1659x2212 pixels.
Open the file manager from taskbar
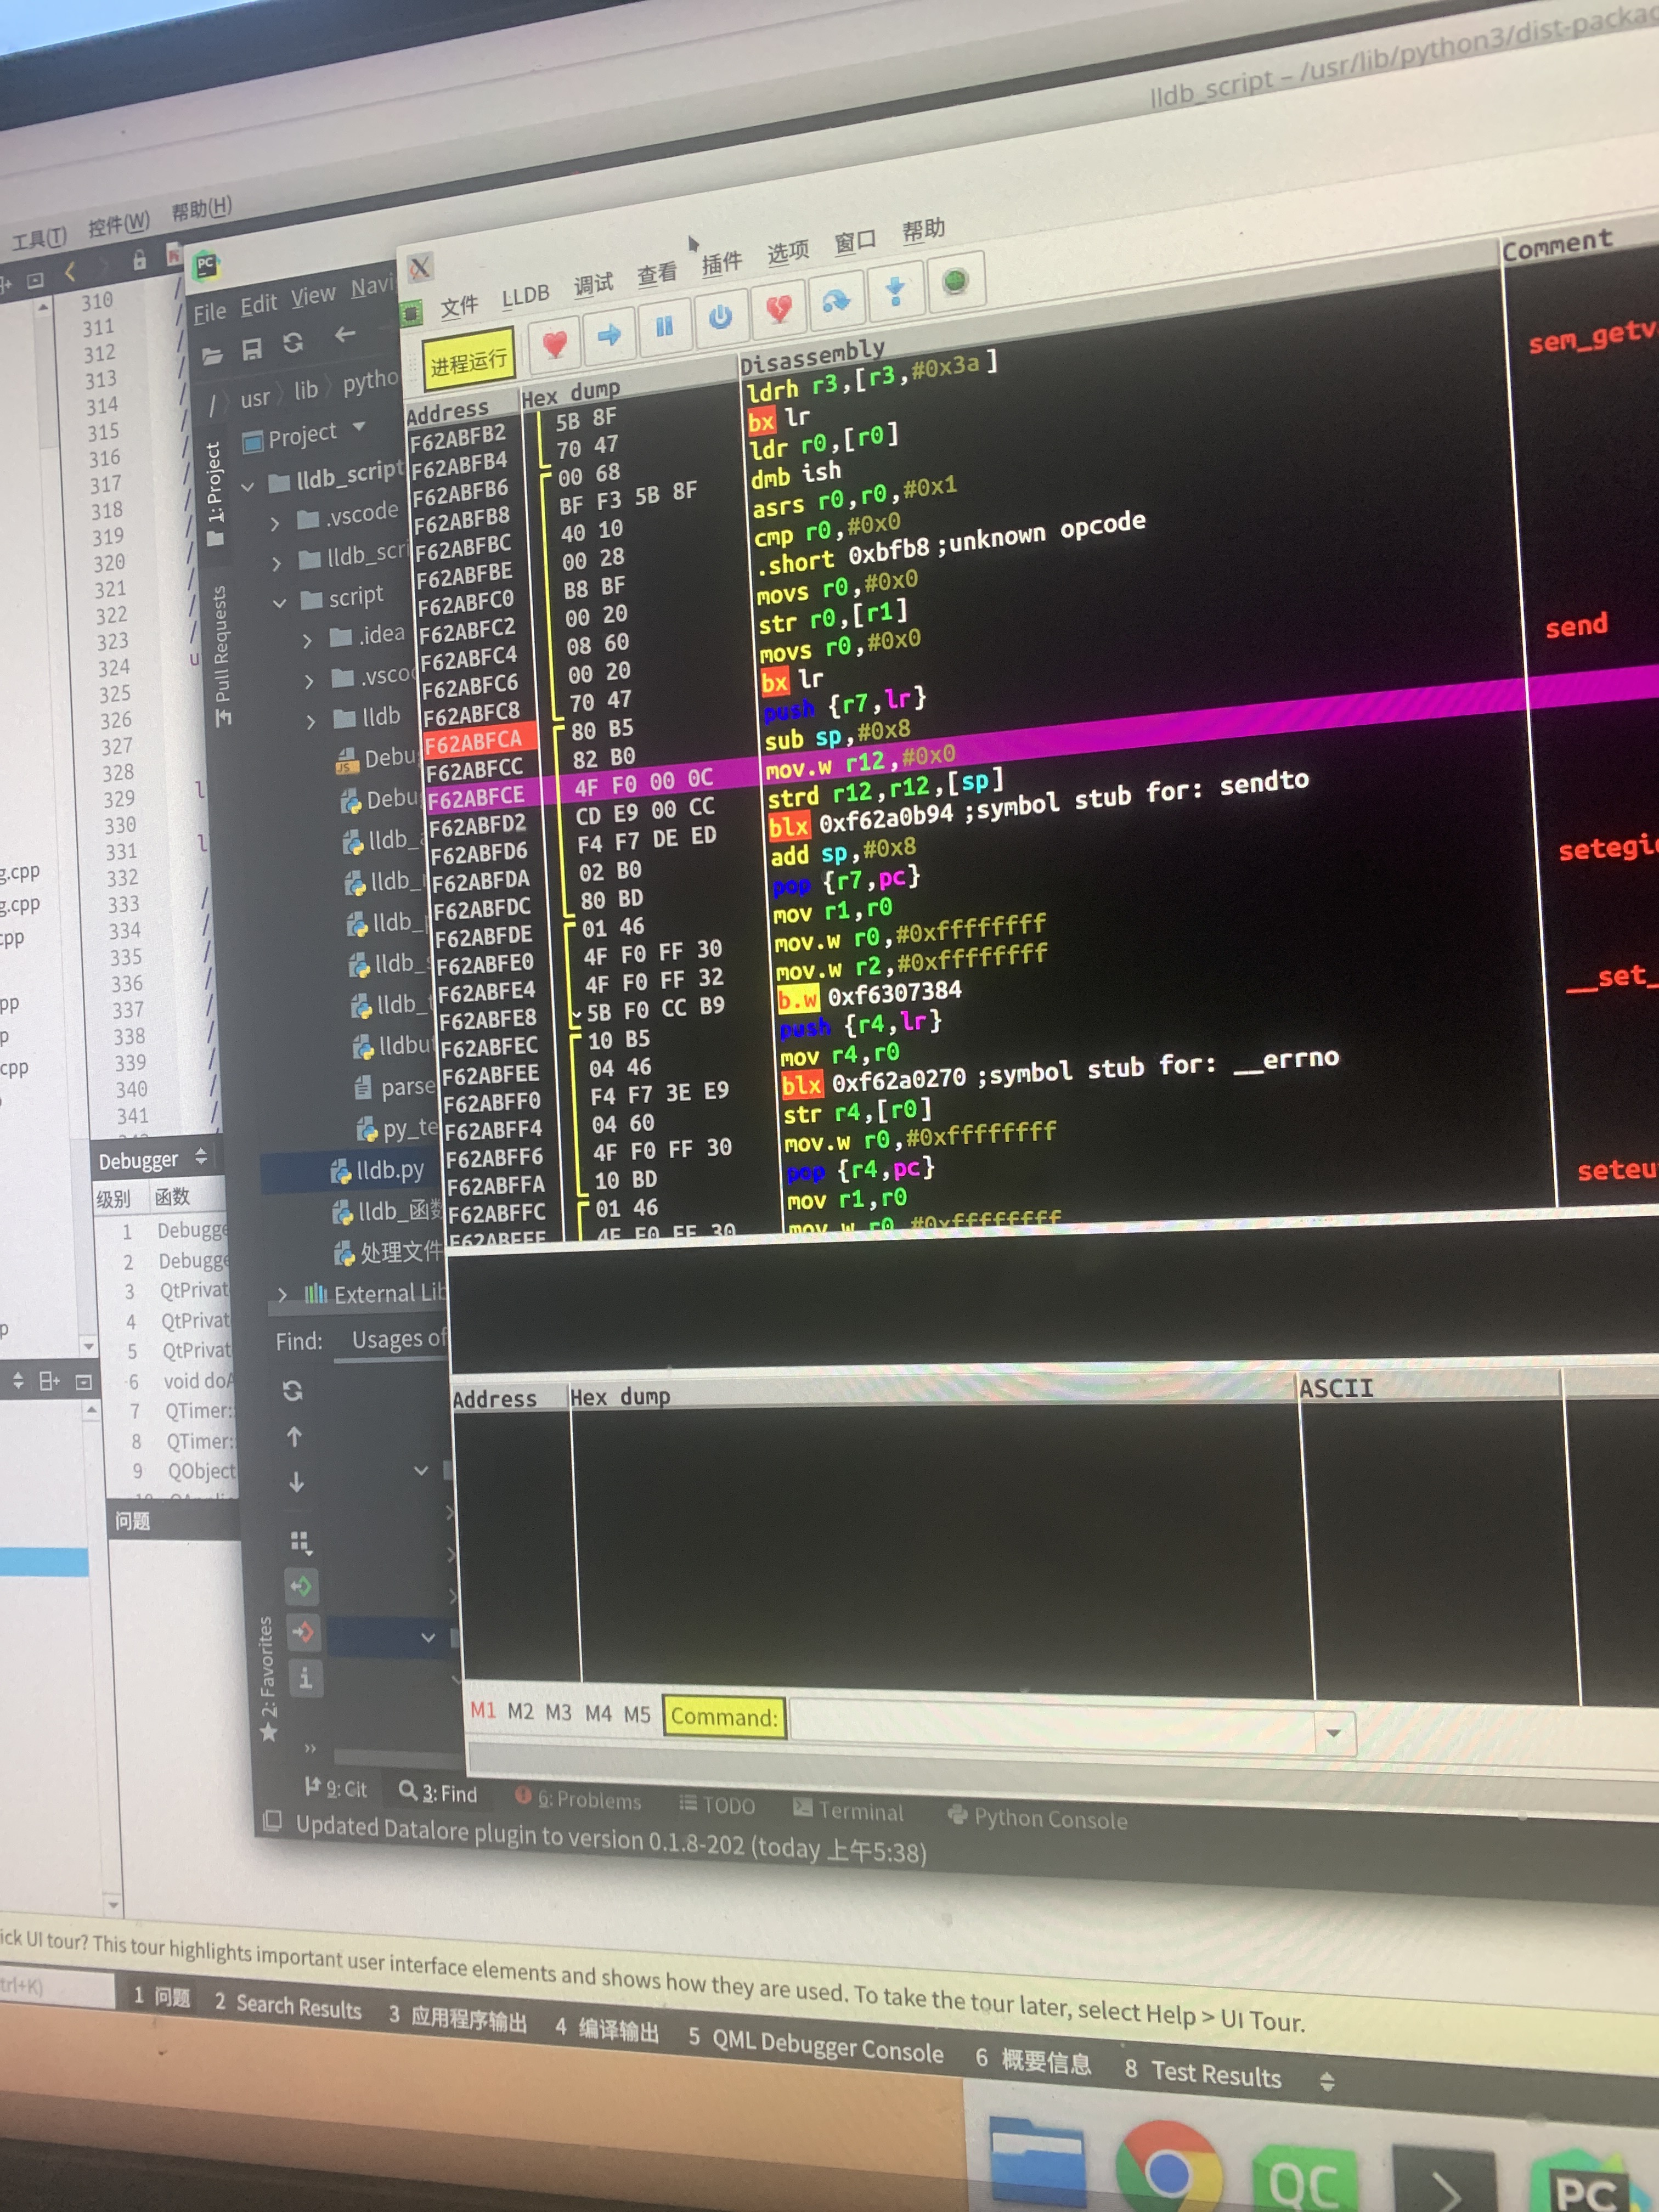click(1037, 2160)
